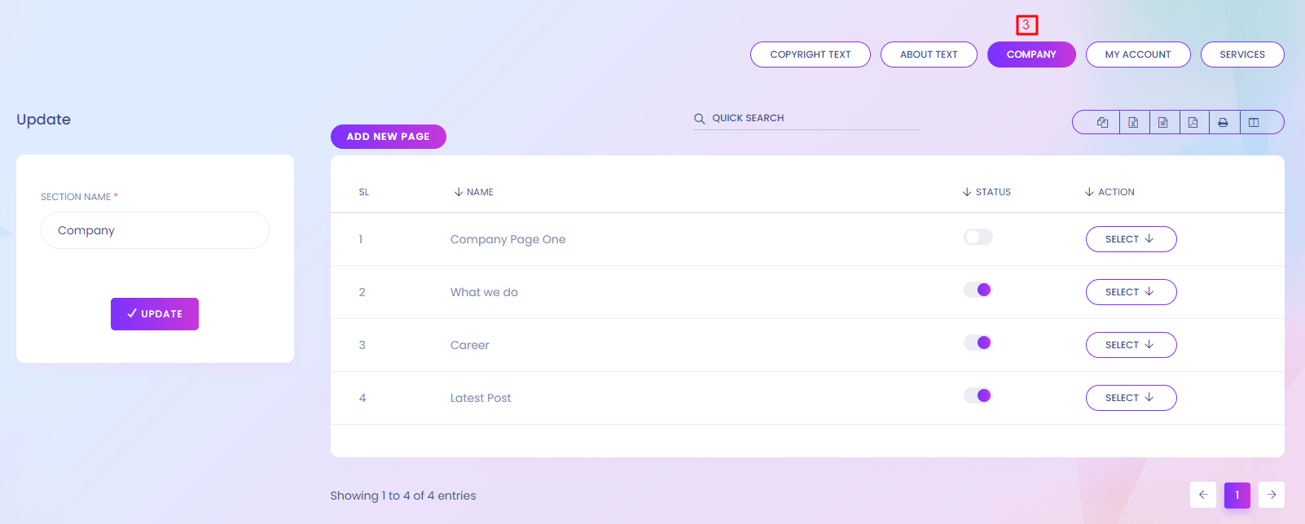Screen dimensions: 1305x524
Task: Disable the What we do status
Action: tap(978, 290)
